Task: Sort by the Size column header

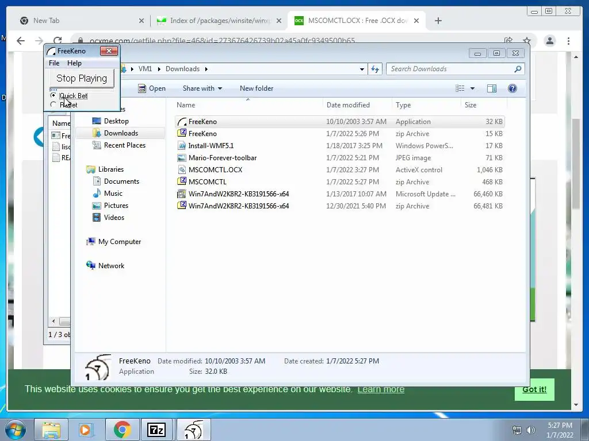Action: (484, 105)
